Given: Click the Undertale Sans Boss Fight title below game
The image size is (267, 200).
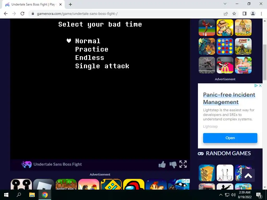Looking at the screenshot, I should click(58, 164).
